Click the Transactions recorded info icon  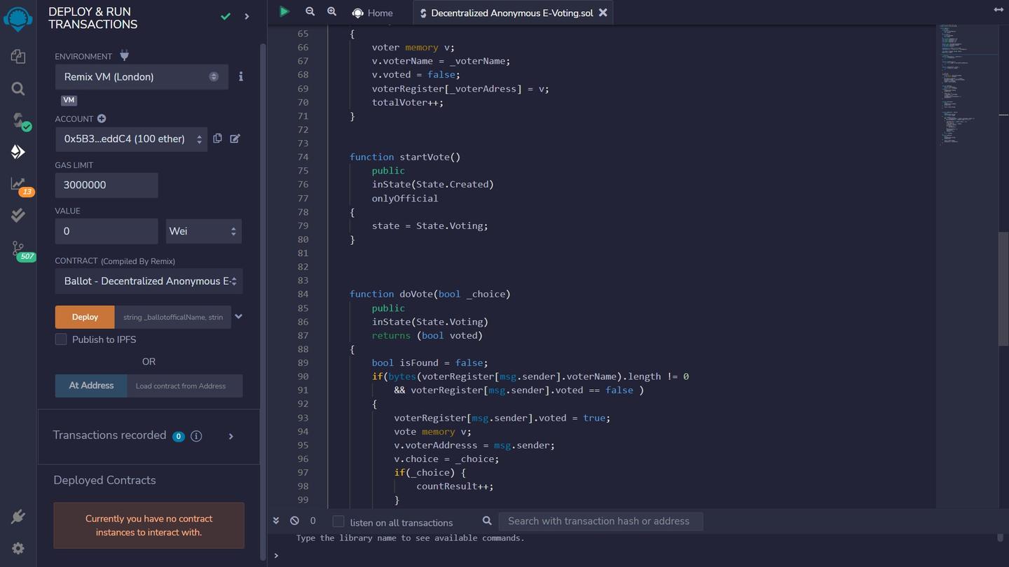point(196,436)
